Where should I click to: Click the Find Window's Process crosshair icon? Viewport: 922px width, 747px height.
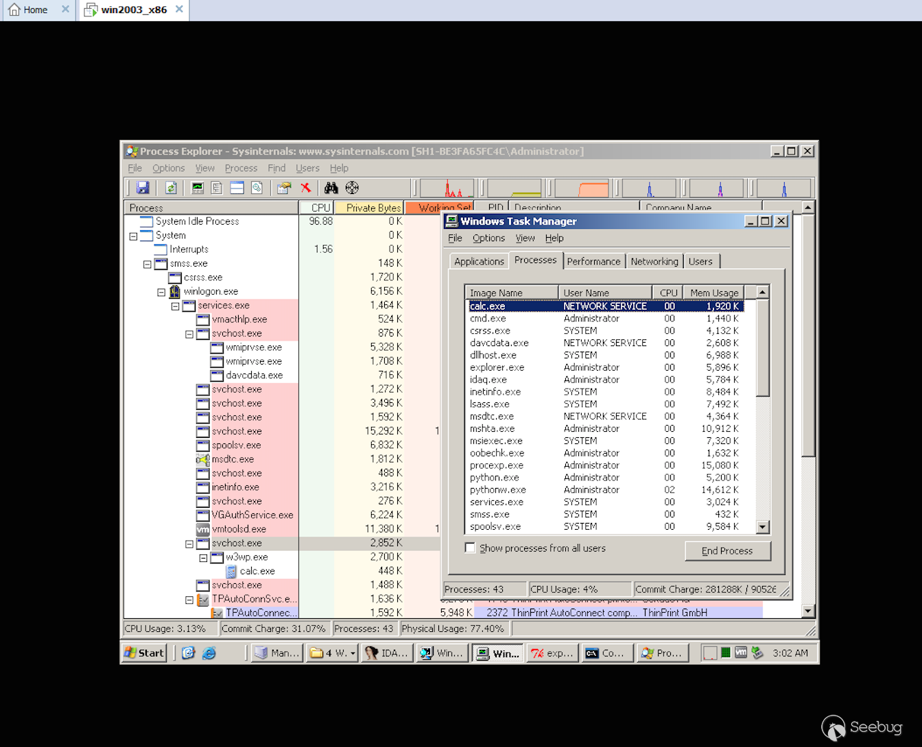pos(352,188)
